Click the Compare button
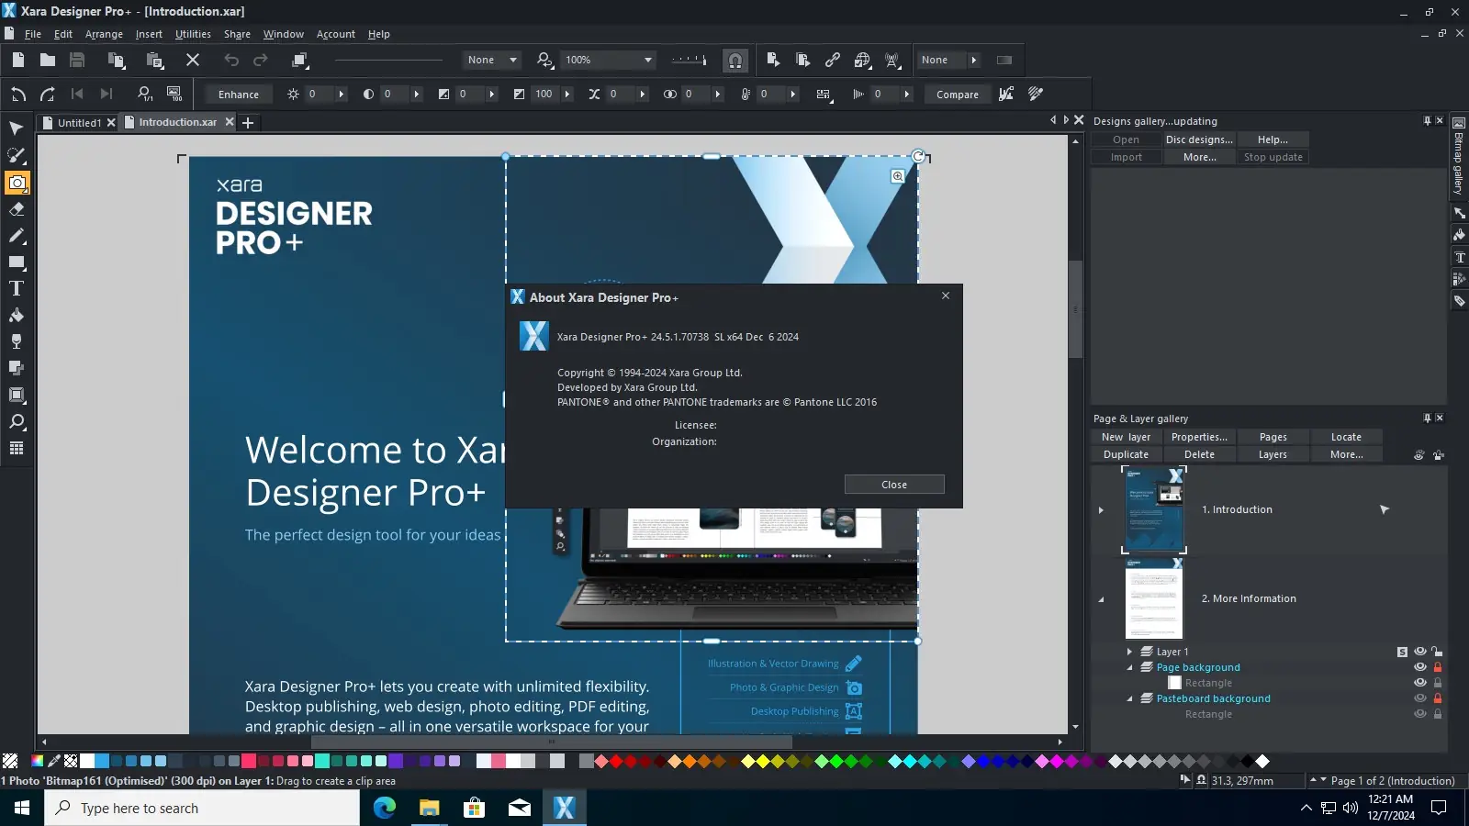 (958, 94)
